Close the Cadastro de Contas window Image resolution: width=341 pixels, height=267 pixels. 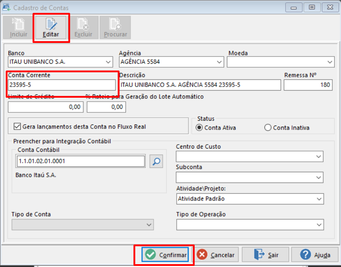(x=330, y=8)
